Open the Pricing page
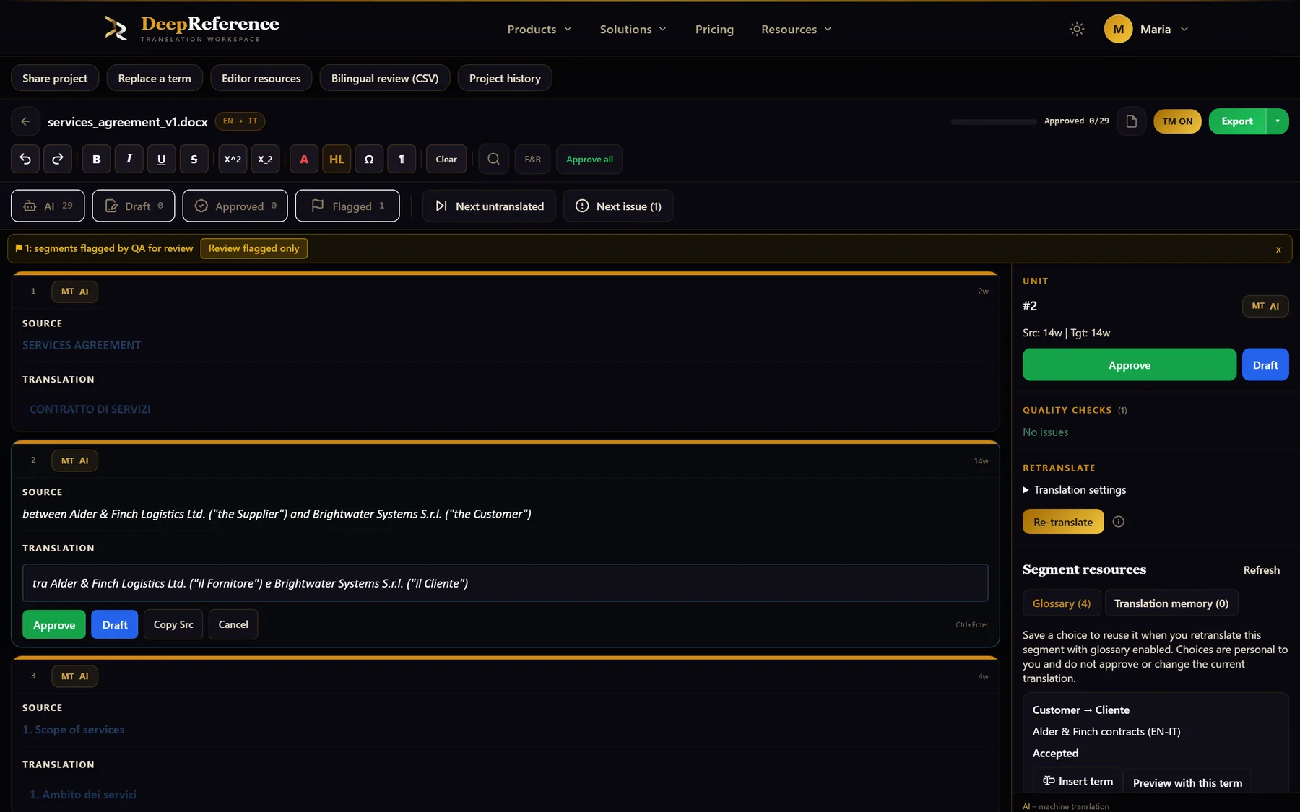Viewport: 1300px width, 812px height. click(714, 29)
